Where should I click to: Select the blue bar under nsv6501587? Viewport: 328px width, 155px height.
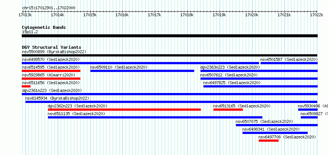tap(289, 63)
